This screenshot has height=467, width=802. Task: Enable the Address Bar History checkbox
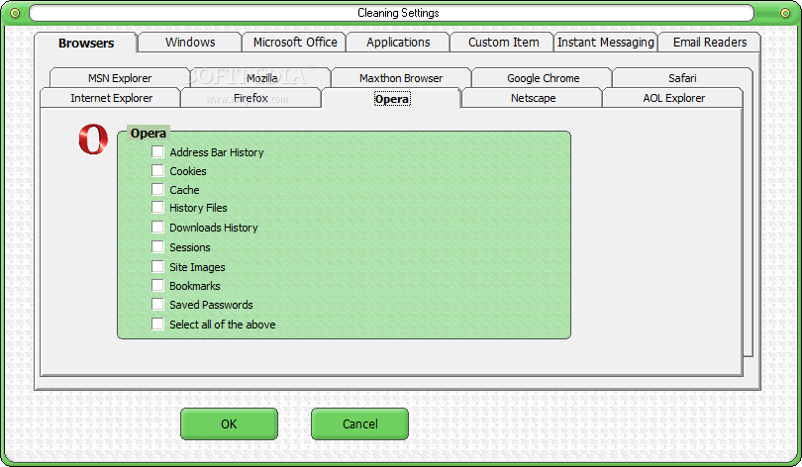(x=157, y=151)
